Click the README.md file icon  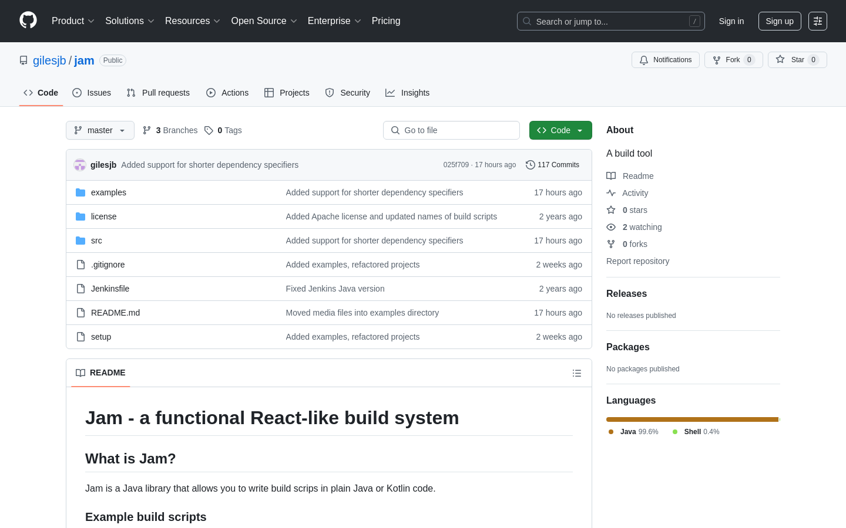click(80, 313)
